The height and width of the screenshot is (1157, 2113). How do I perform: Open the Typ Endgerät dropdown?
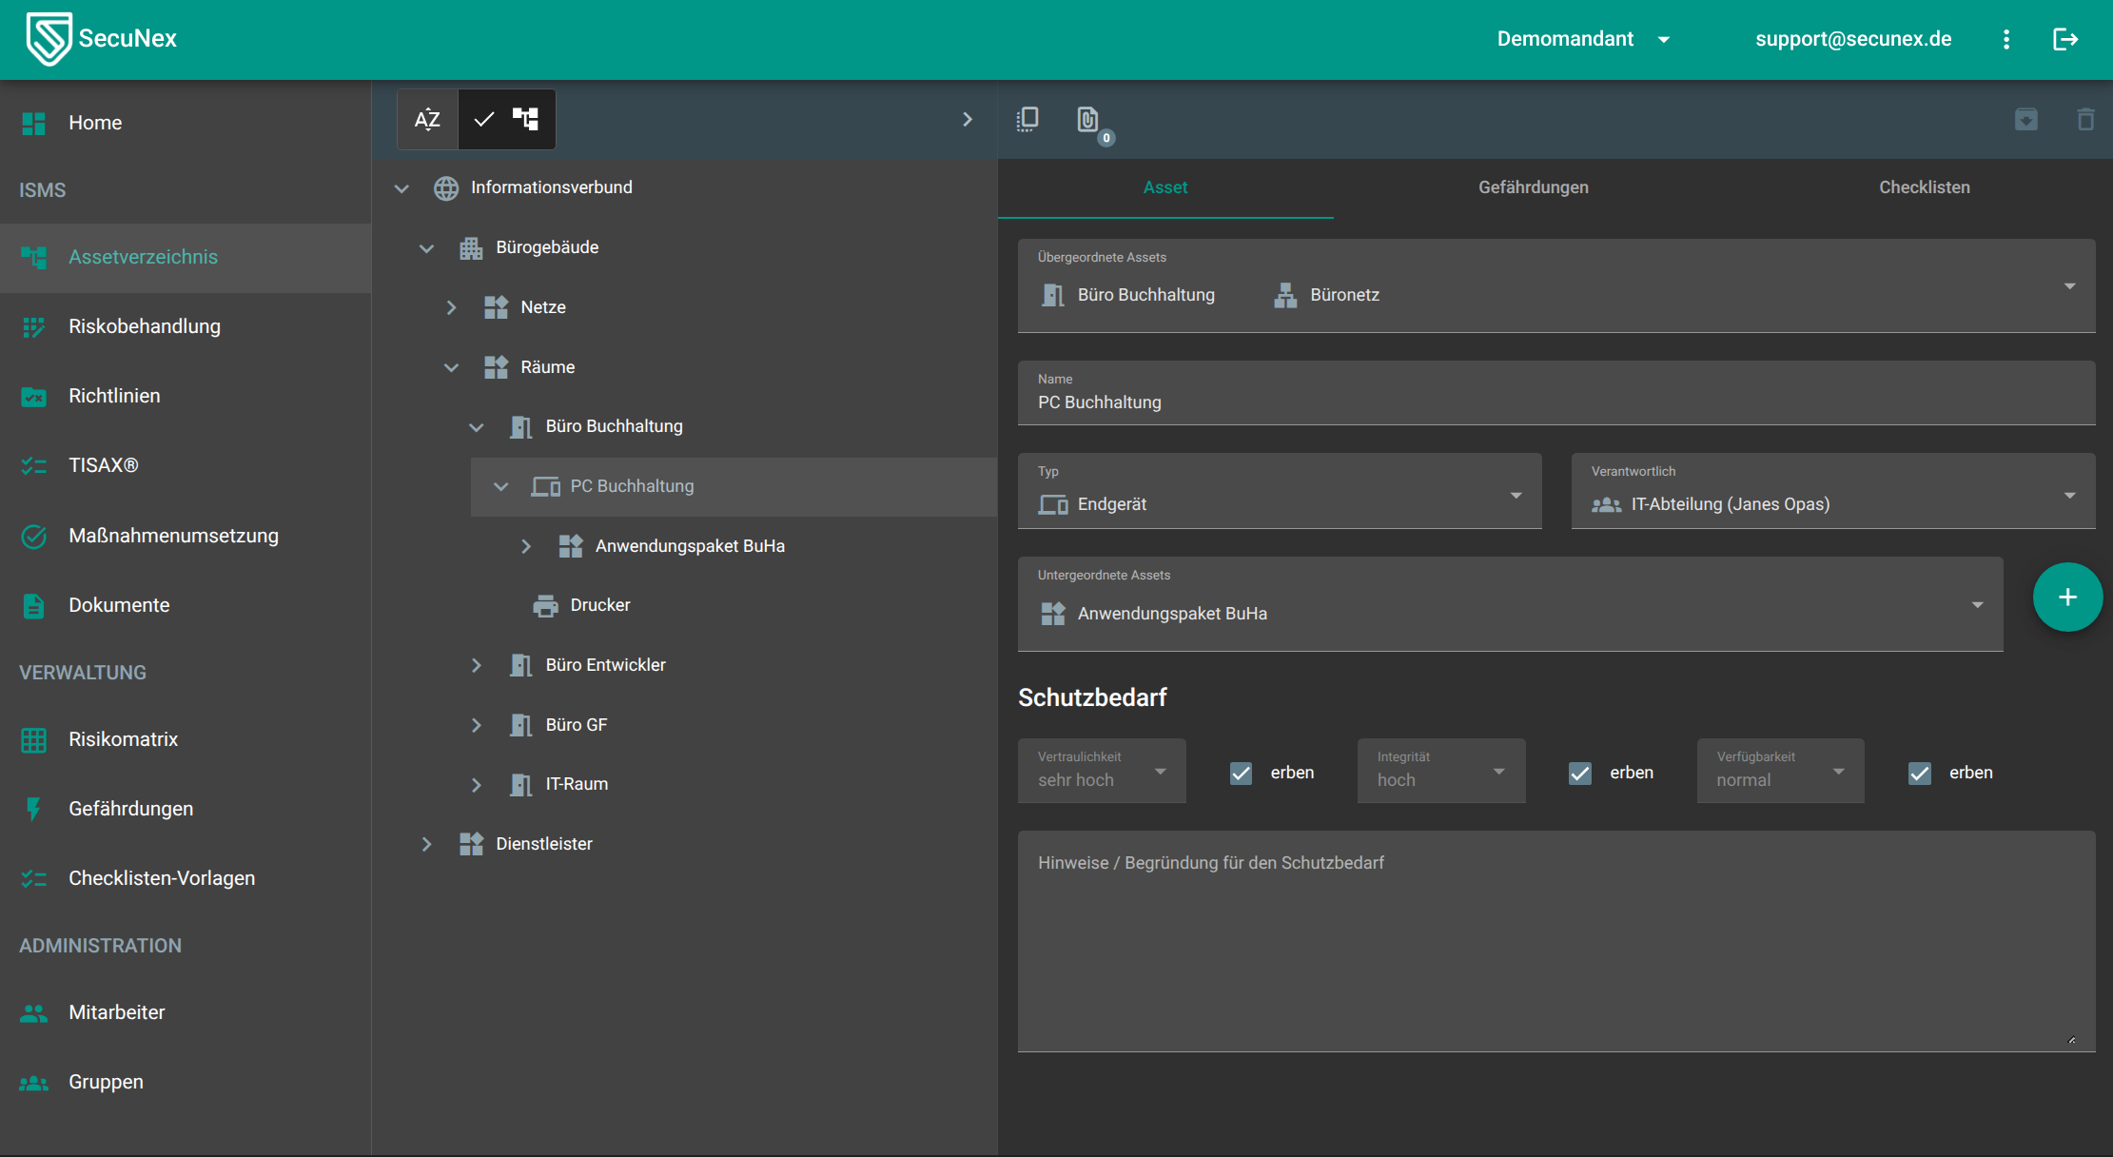(x=1279, y=495)
